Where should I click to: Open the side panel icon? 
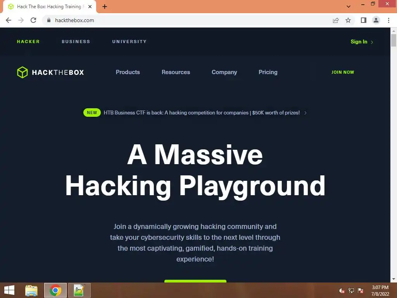tap(364, 20)
